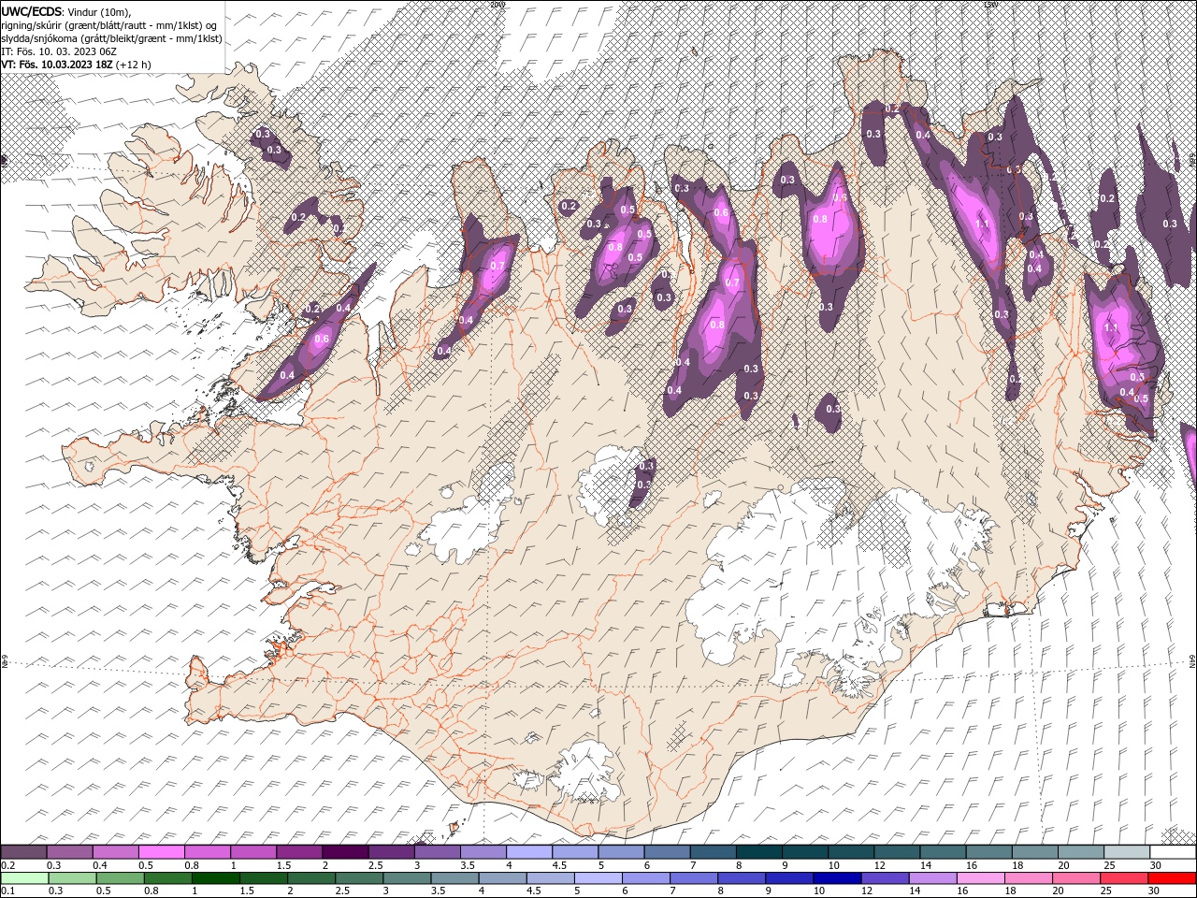1197x898 pixels.
Task: Click the 'IT: Fös. 10. 03. 2023 06Z' initial time line
Action: click(59, 51)
